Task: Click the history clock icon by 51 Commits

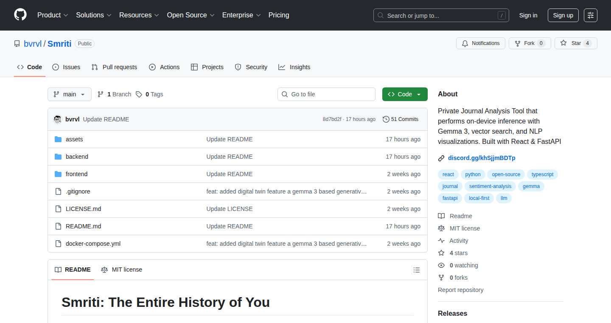Action: (386, 119)
